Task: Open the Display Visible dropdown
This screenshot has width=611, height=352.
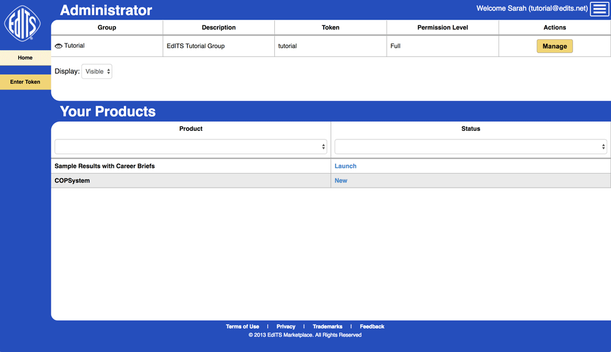Action: pyautogui.click(x=97, y=71)
